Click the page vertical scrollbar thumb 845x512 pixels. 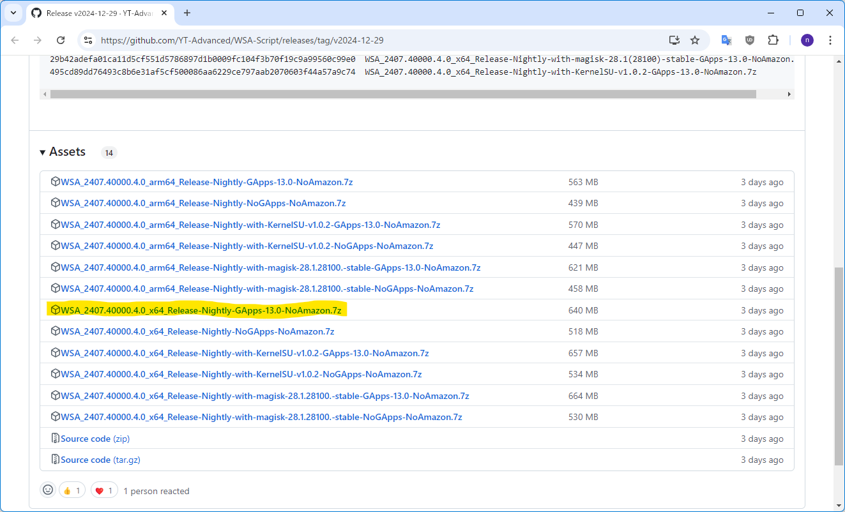point(839,366)
